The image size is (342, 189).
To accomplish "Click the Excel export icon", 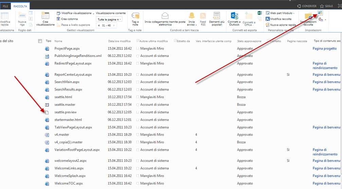I will pos(259,13).
